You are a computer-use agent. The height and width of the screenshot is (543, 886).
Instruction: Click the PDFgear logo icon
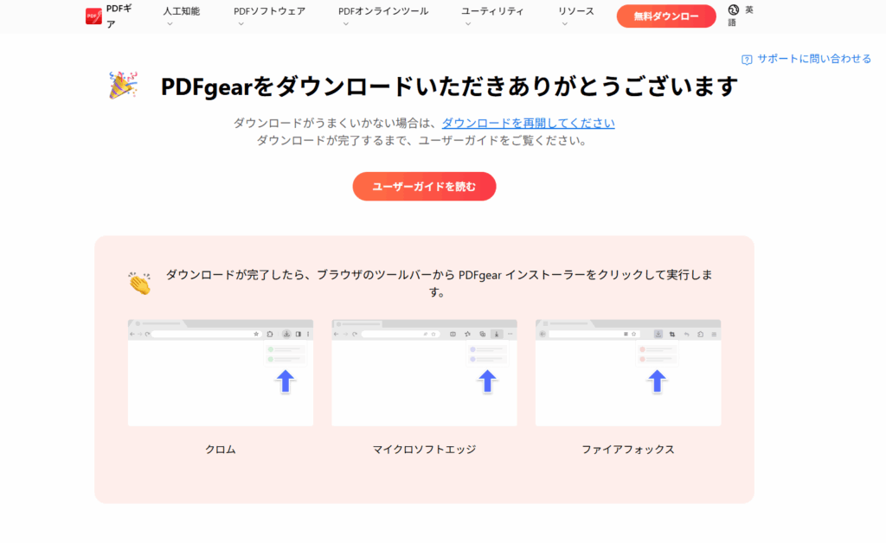93,16
